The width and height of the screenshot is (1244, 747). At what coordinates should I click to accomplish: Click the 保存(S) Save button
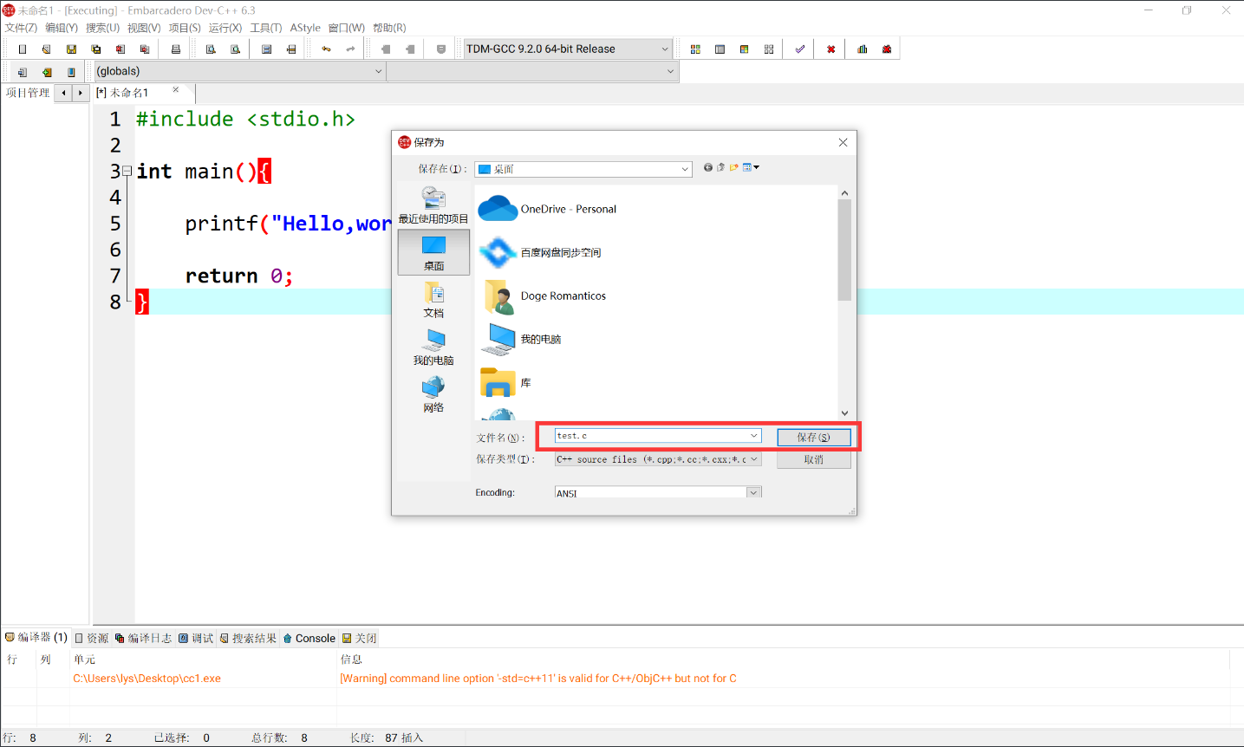tap(813, 438)
